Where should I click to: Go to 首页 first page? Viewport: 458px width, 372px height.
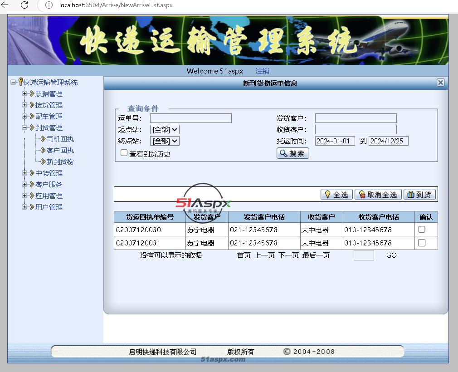(244, 255)
